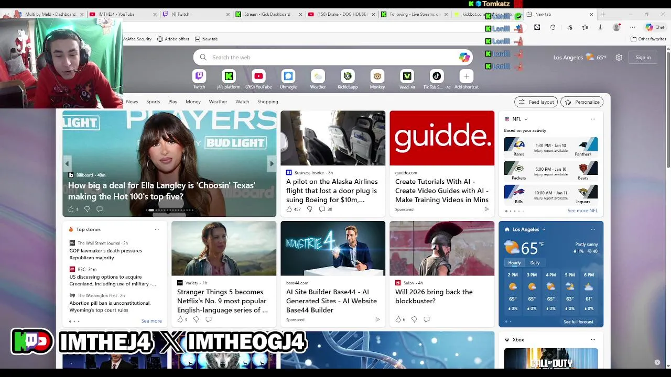Dislike the Alaska Airlines pilot article
The width and height of the screenshot is (671, 377).
309,209
